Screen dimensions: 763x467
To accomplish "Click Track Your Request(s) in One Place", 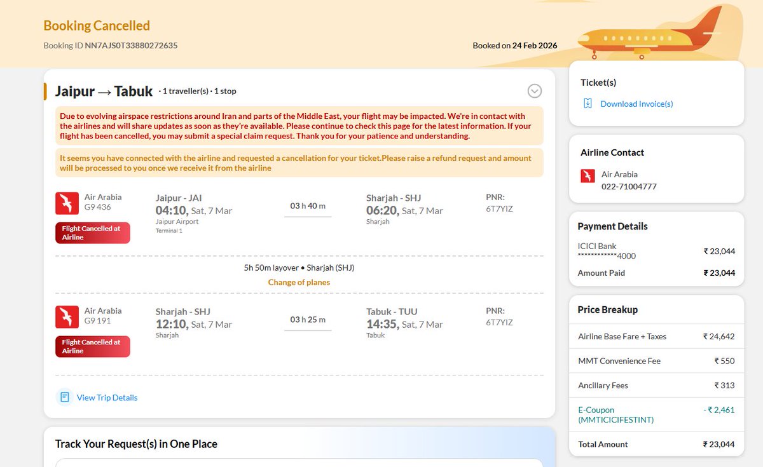I will click(136, 444).
